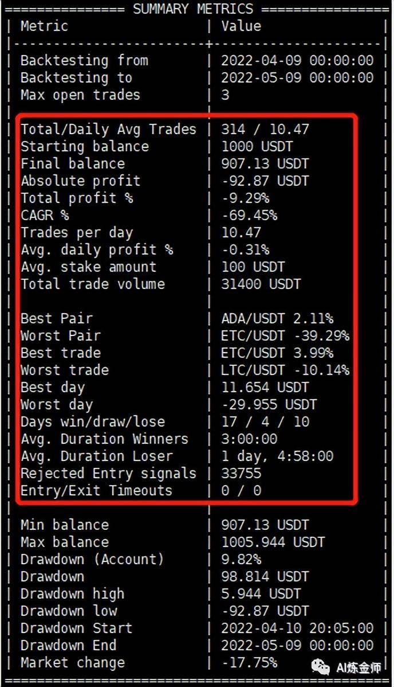Select the CAGR % -69.45% value
Viewport: 394px width, 687px height.
tap(249, 215)
